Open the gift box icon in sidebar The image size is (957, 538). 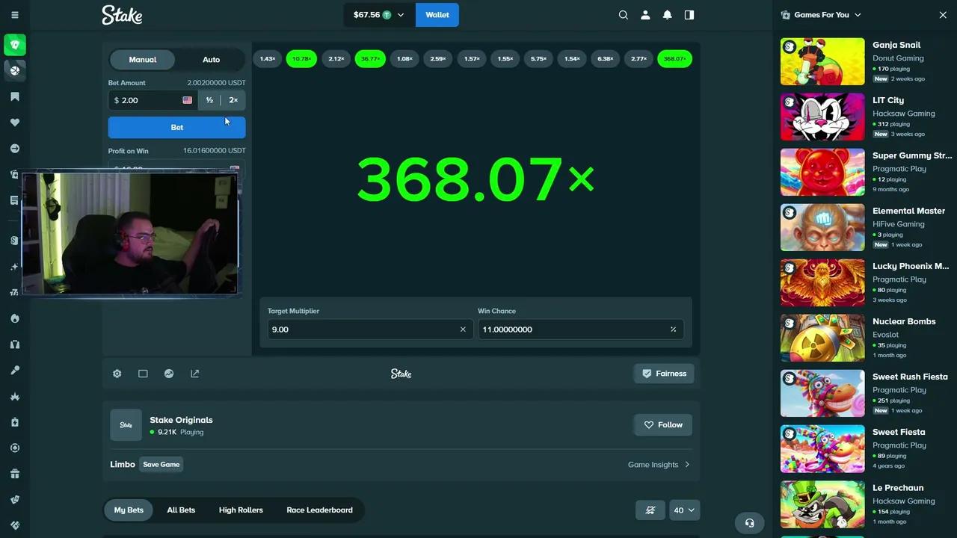15,474
